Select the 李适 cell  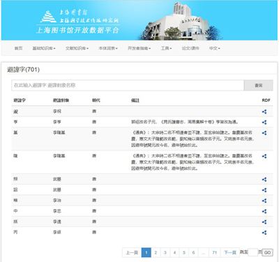[x=57, y=222]
